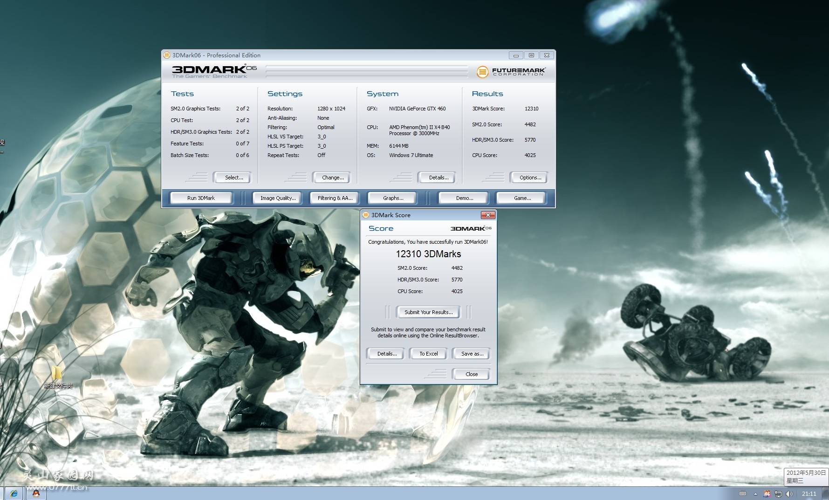The width and height of the screenshot is (829, 500).
Task: Click the 6144 MB memory value
Action: click(398, 146)
